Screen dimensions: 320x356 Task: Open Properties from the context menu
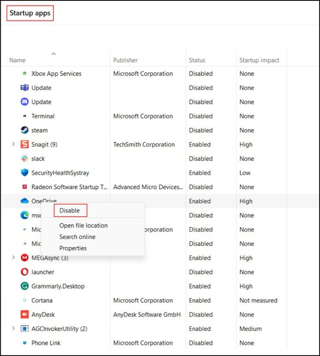pyautogui.click(x=73, y=248)
